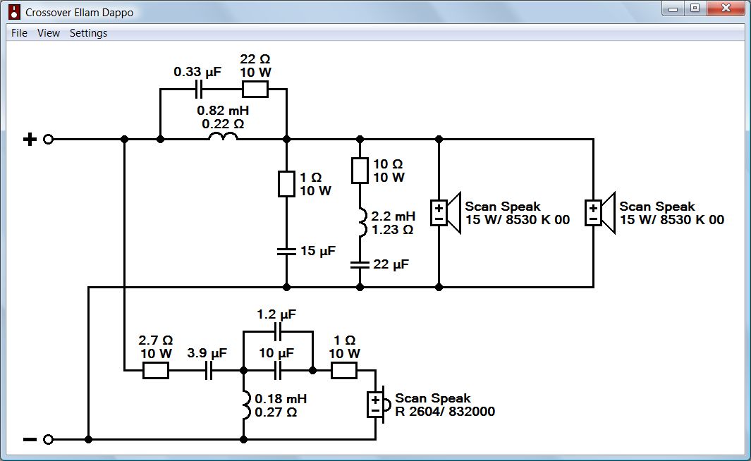The height and width of the screenshot is (461, 751).
Task: Select the 10 Ω 10 W resistor symbol
Action: 360,171
